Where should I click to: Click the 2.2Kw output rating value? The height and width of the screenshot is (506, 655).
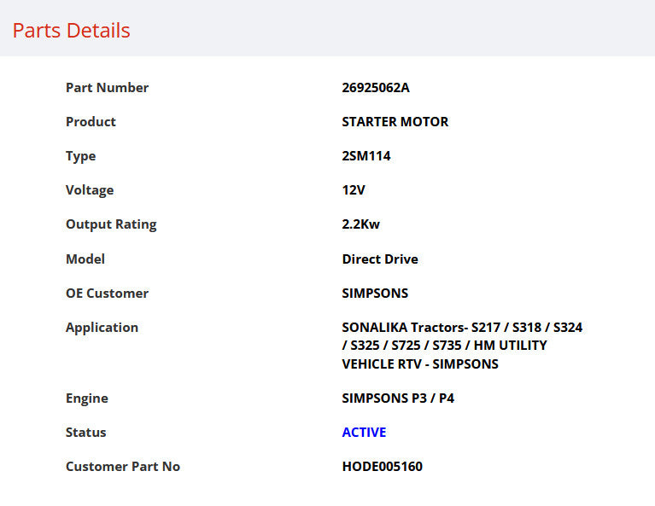pos(361,224)
